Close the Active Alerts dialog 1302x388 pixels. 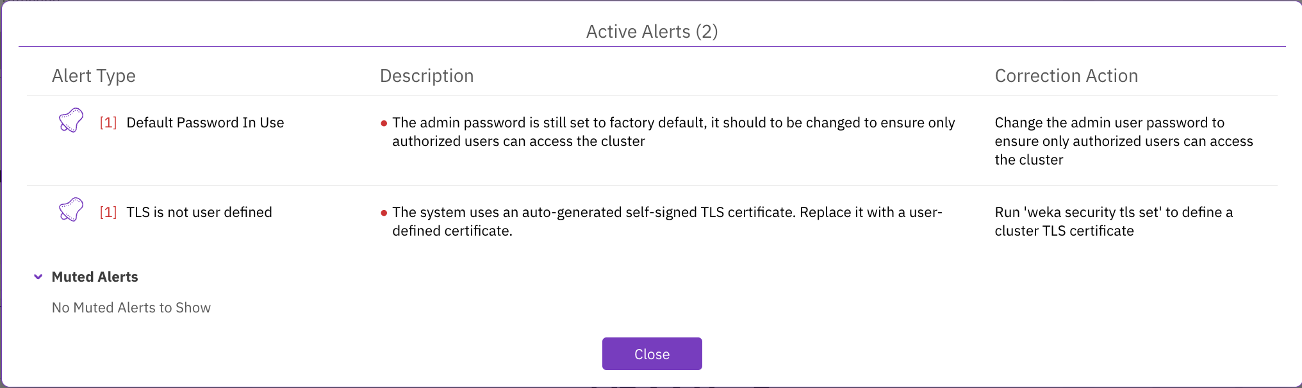click(652, 354)
